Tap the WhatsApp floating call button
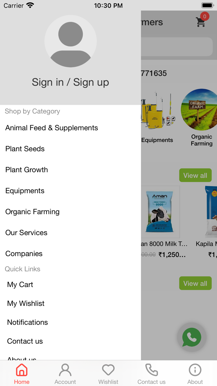 click(192, 337)
